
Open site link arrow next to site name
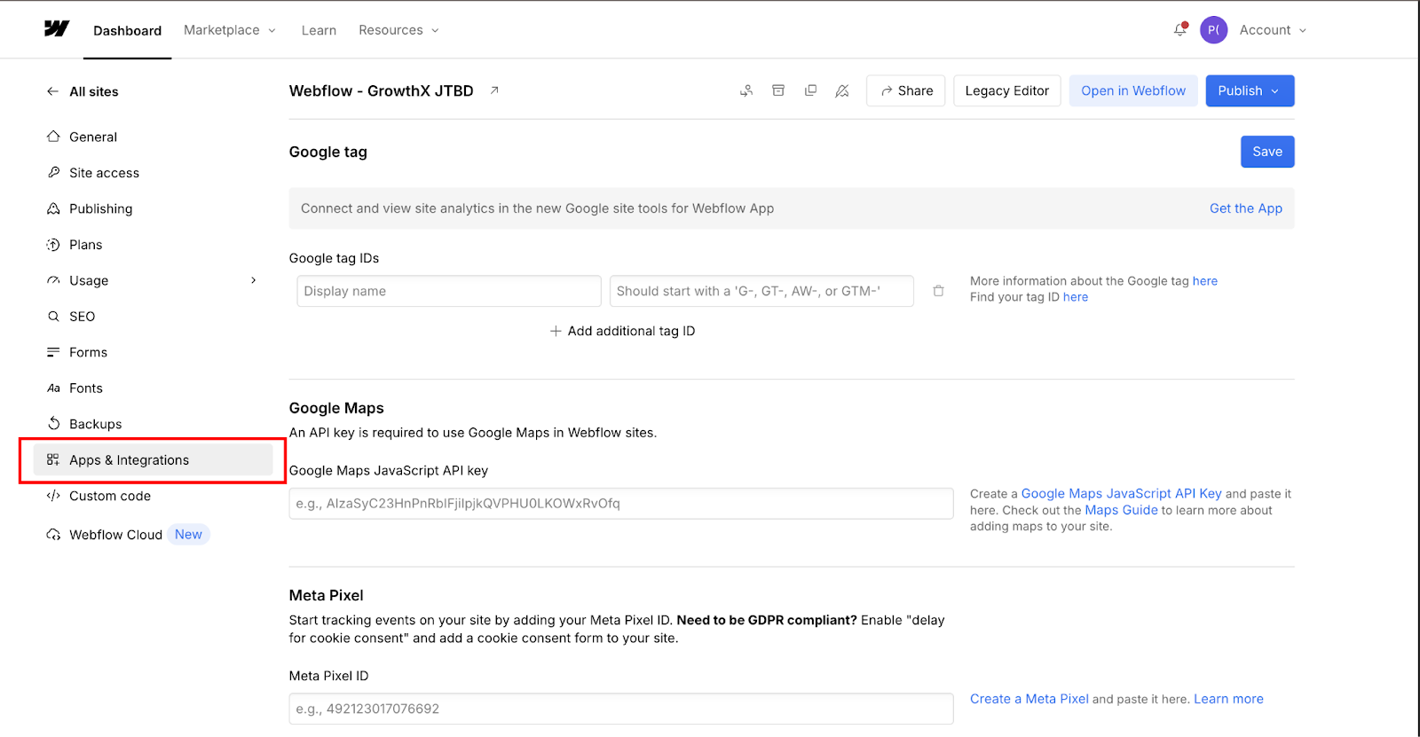pyautogui.click(x=494, y=90)
